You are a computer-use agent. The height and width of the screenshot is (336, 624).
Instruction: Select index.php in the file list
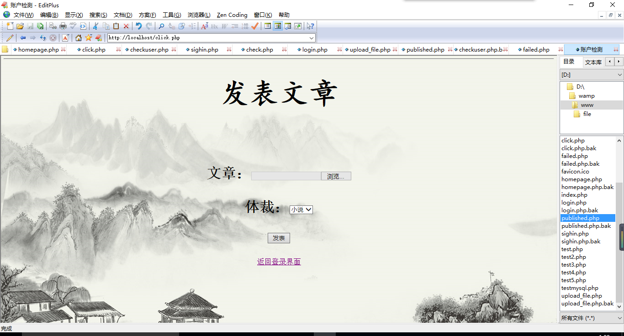coord(574,195)
